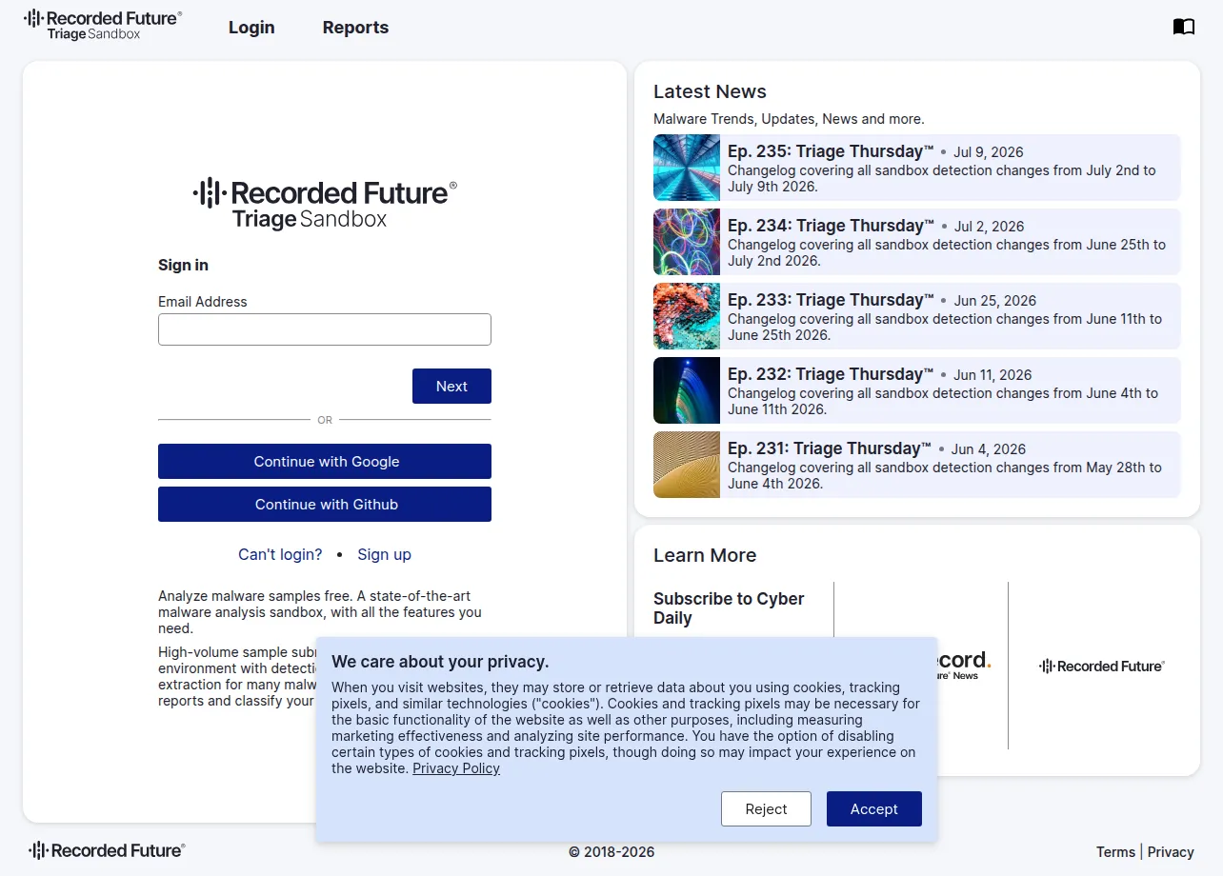Open Ep. 232: Triage Thursday news title
The width and height of the screenshot is (1223, 876).
click(x=831, y=374)
